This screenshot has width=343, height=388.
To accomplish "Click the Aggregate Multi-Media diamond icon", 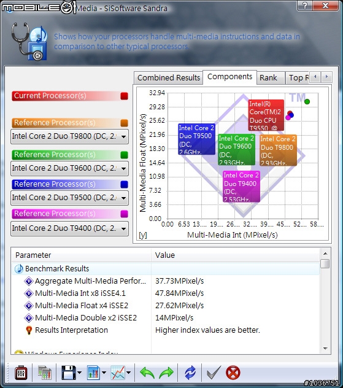I will 29,281.
